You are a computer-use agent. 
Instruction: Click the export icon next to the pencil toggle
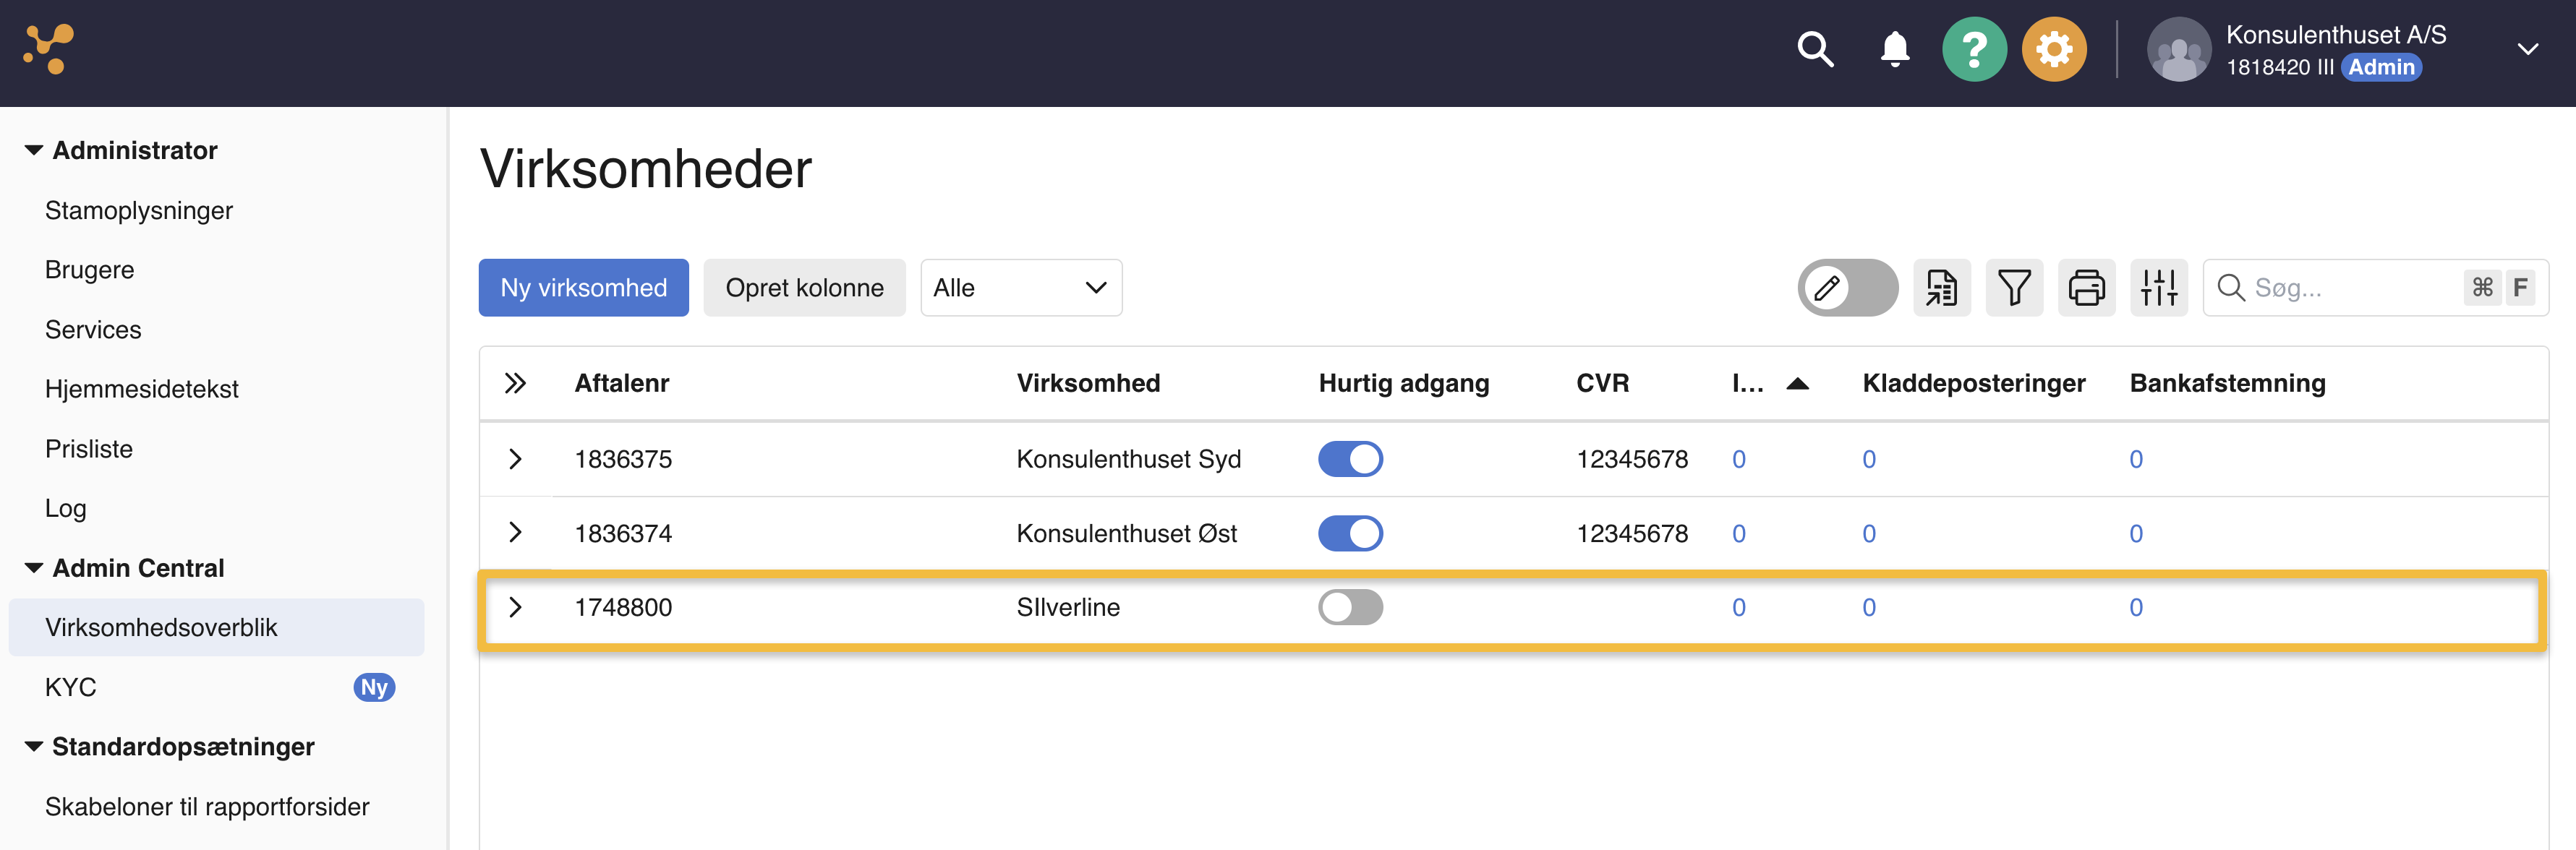click(x=1941, y=287)
